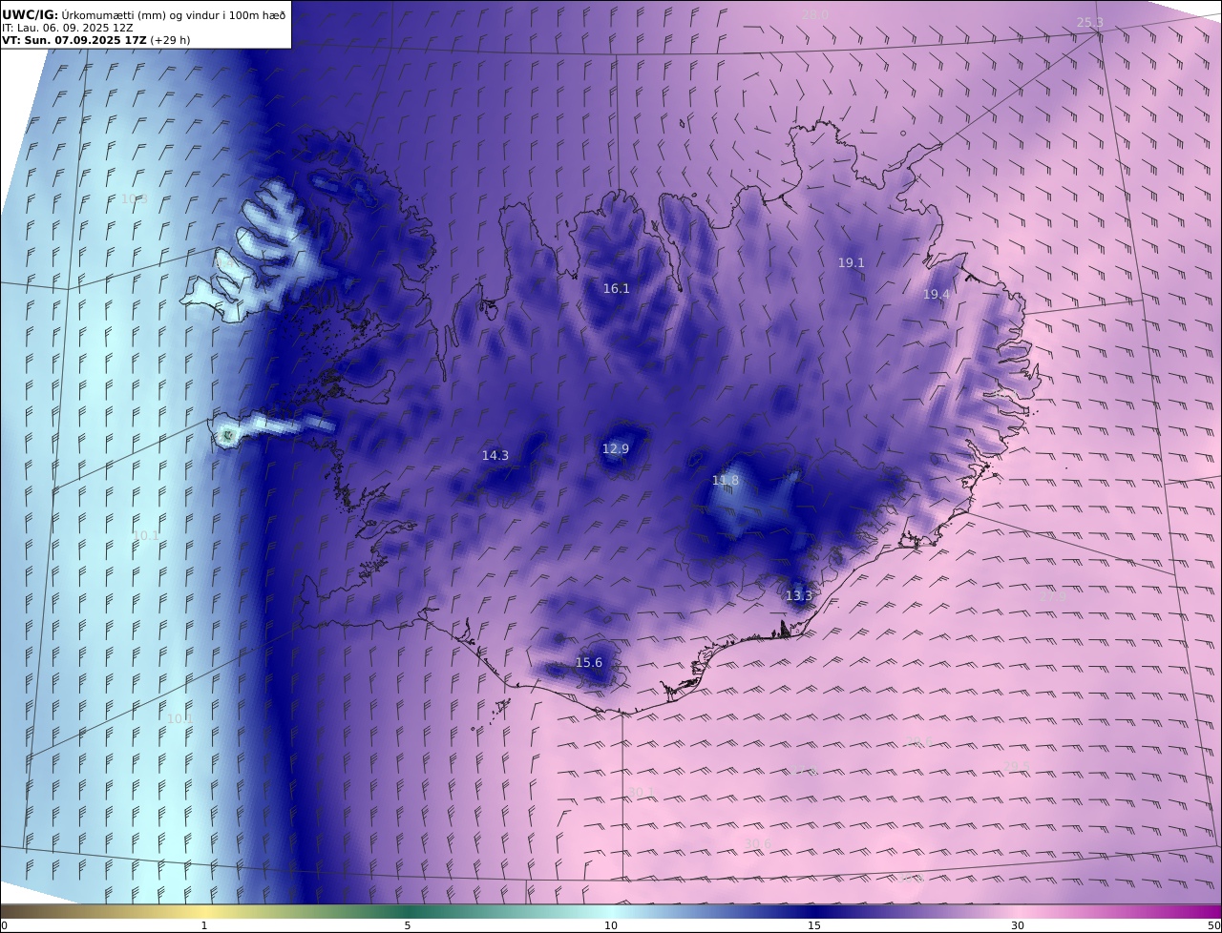
Task: Click the colorbar tick label 15
Action: tap(814, 925)
